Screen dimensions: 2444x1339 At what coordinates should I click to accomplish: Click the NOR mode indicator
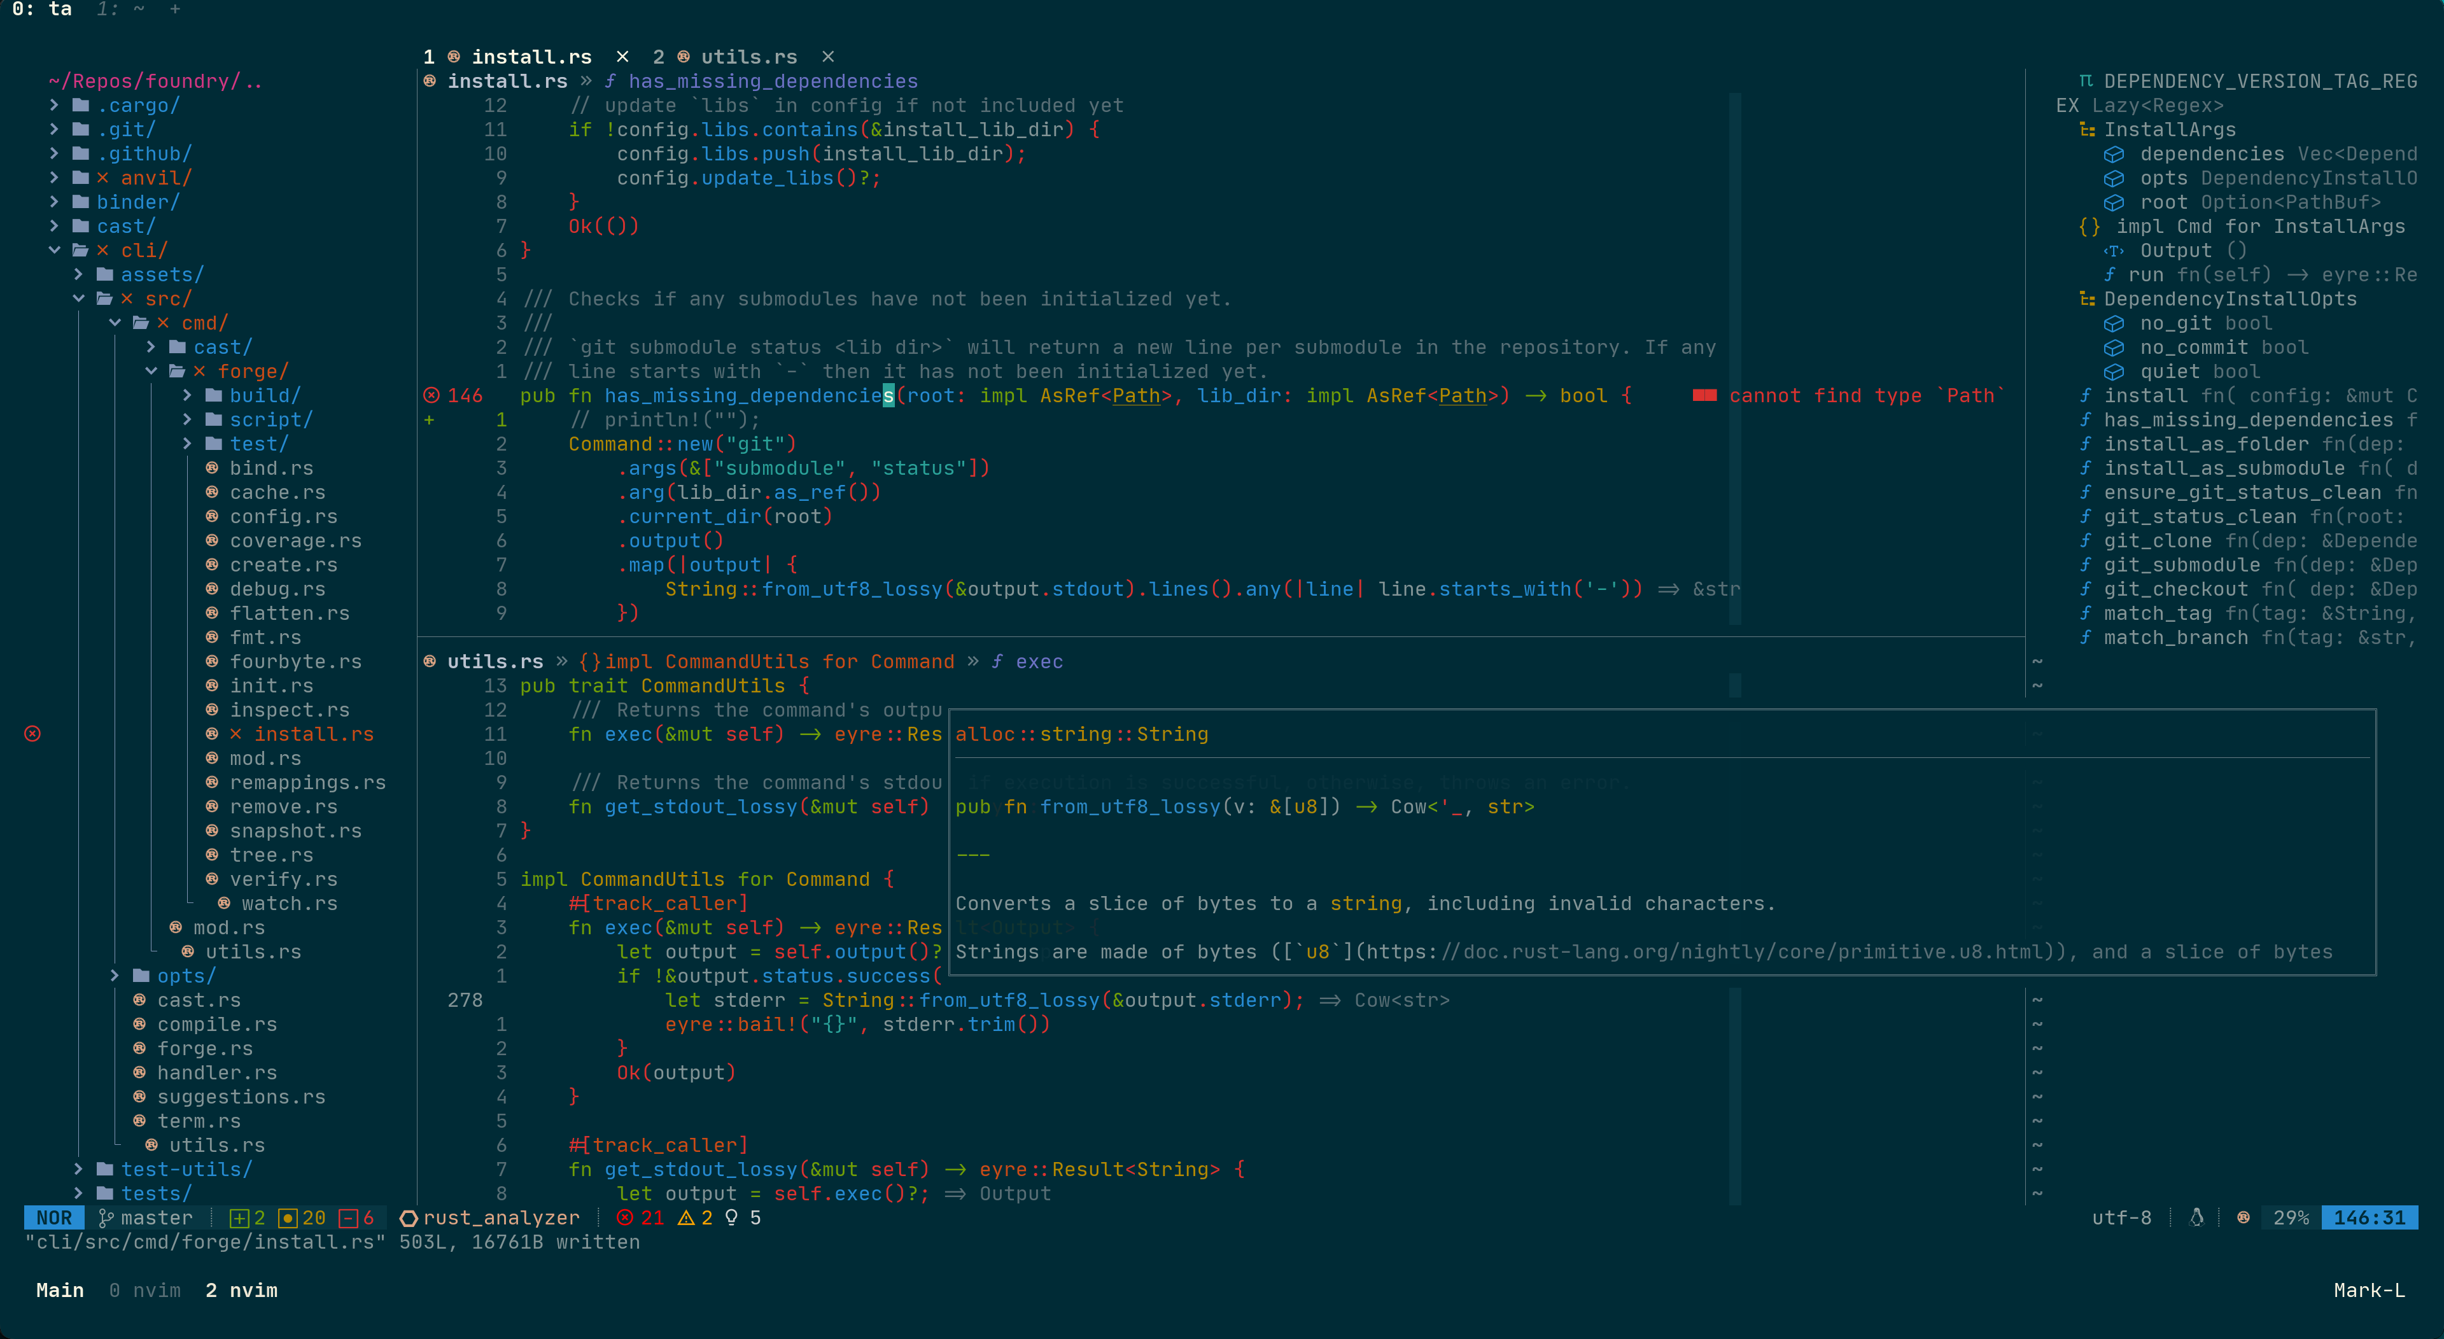click(54, 1217)
